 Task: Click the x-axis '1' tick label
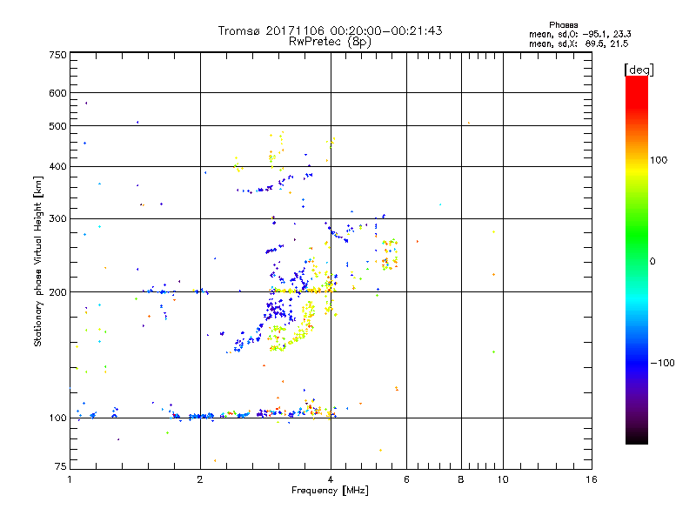point(70,479)
